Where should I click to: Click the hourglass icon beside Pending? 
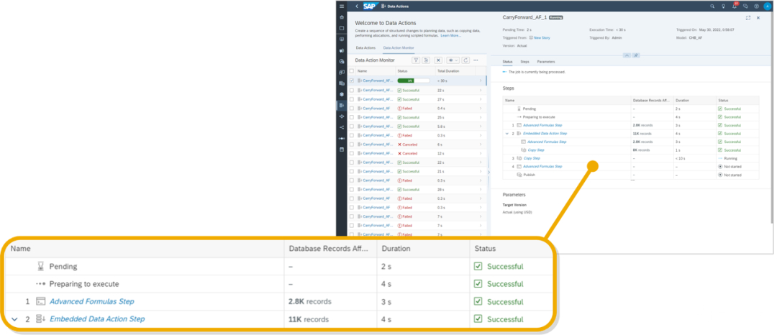[x=519, y=109]
